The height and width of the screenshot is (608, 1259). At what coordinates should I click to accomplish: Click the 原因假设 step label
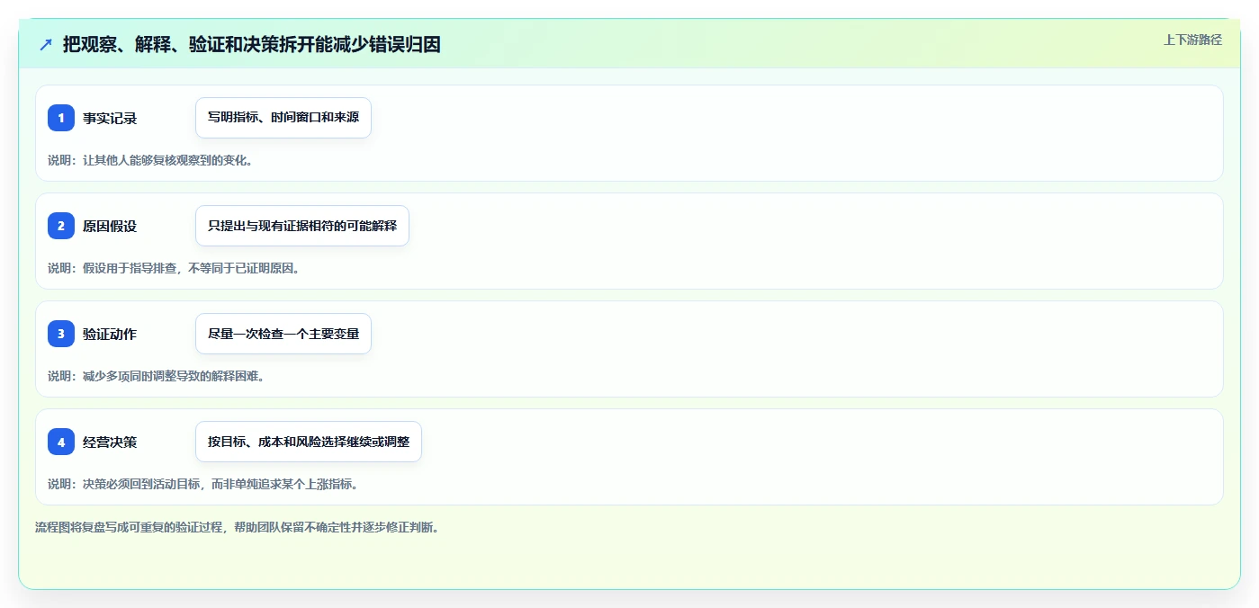pos(110,226)
